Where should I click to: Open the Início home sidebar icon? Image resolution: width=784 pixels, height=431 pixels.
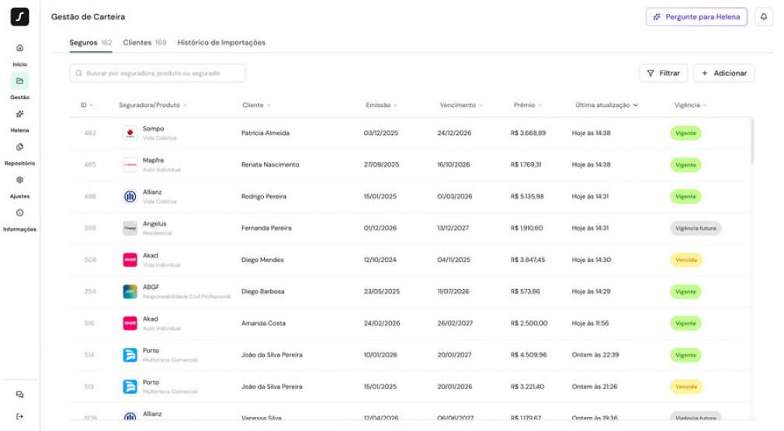coord(19,48)
